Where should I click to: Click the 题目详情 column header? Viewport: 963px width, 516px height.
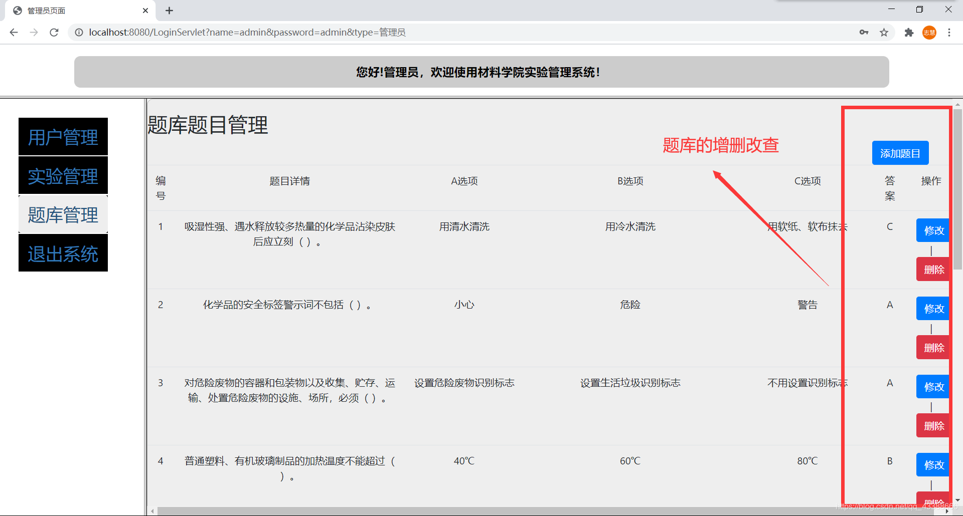click(x=290, y=181)
